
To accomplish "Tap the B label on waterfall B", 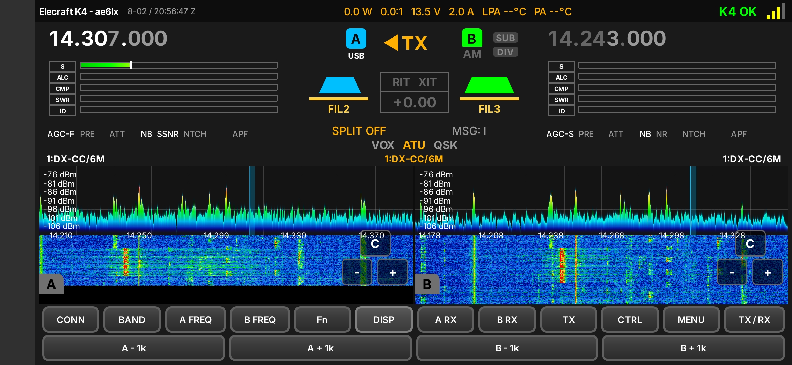I will coord(427,284).
